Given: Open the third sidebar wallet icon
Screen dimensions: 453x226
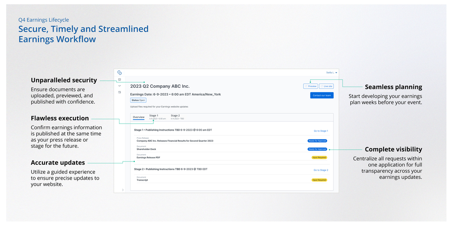Looking at the screenshot, I should 119,92.
